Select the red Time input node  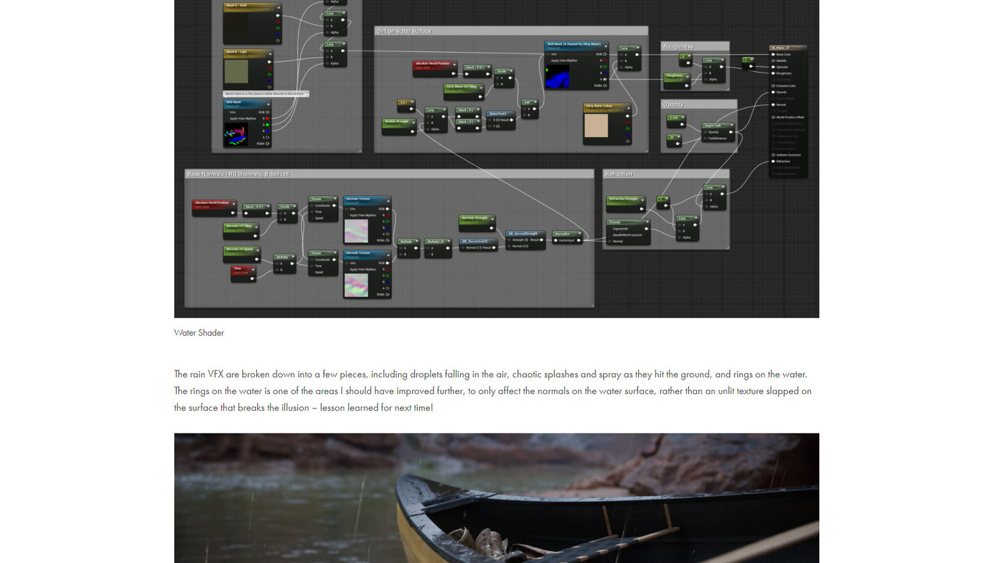[244, 274]
